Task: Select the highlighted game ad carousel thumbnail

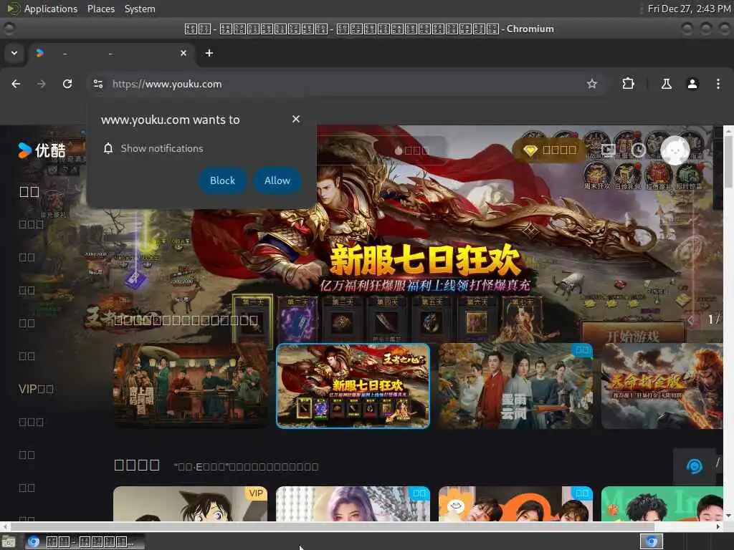Action: (x=353, y=386)
